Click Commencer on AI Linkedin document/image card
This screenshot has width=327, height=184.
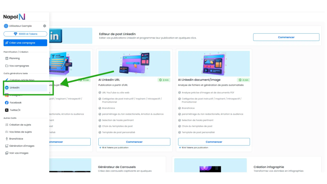pos(214,142)
